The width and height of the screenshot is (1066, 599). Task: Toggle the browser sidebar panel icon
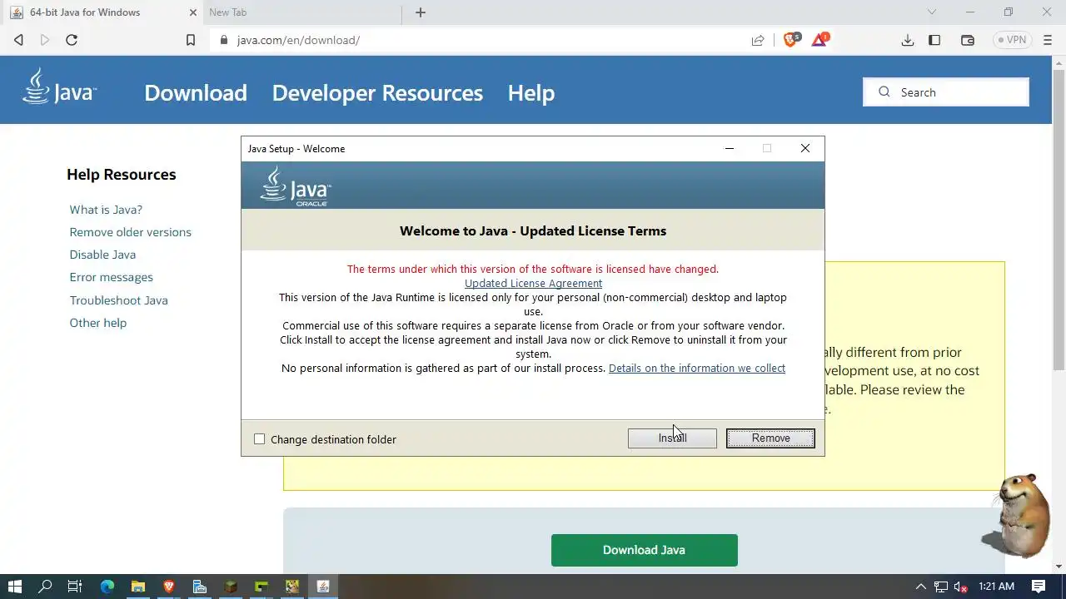934,40
